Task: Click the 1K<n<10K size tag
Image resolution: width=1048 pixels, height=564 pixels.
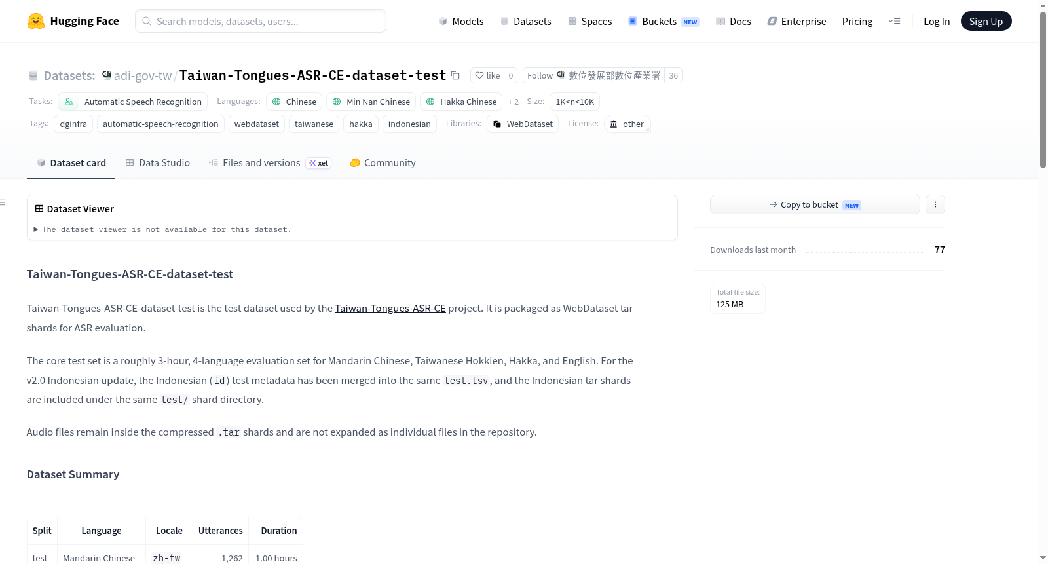Action: pos(575,102)
